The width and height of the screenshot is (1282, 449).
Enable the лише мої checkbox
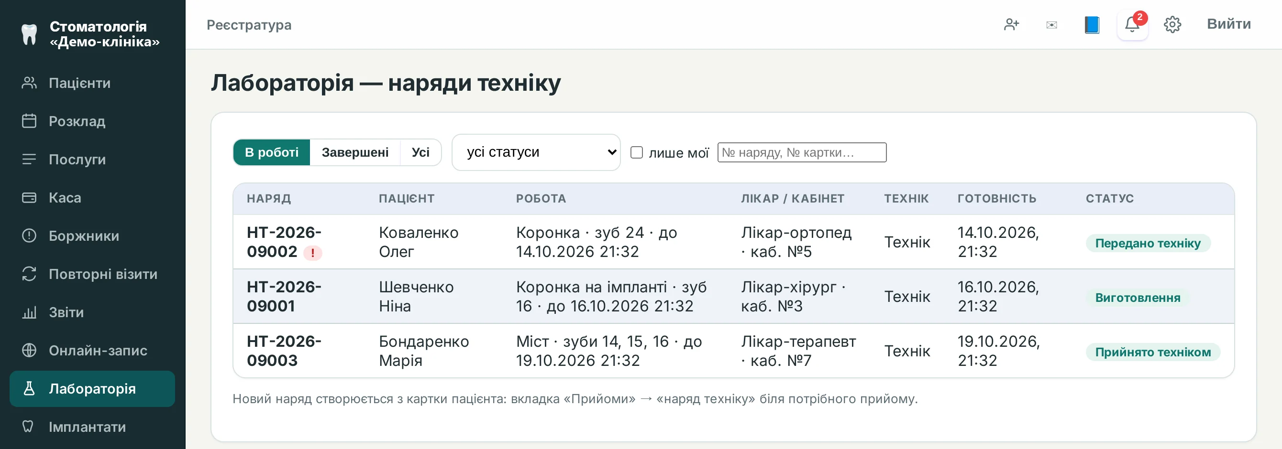pos(637,152)
